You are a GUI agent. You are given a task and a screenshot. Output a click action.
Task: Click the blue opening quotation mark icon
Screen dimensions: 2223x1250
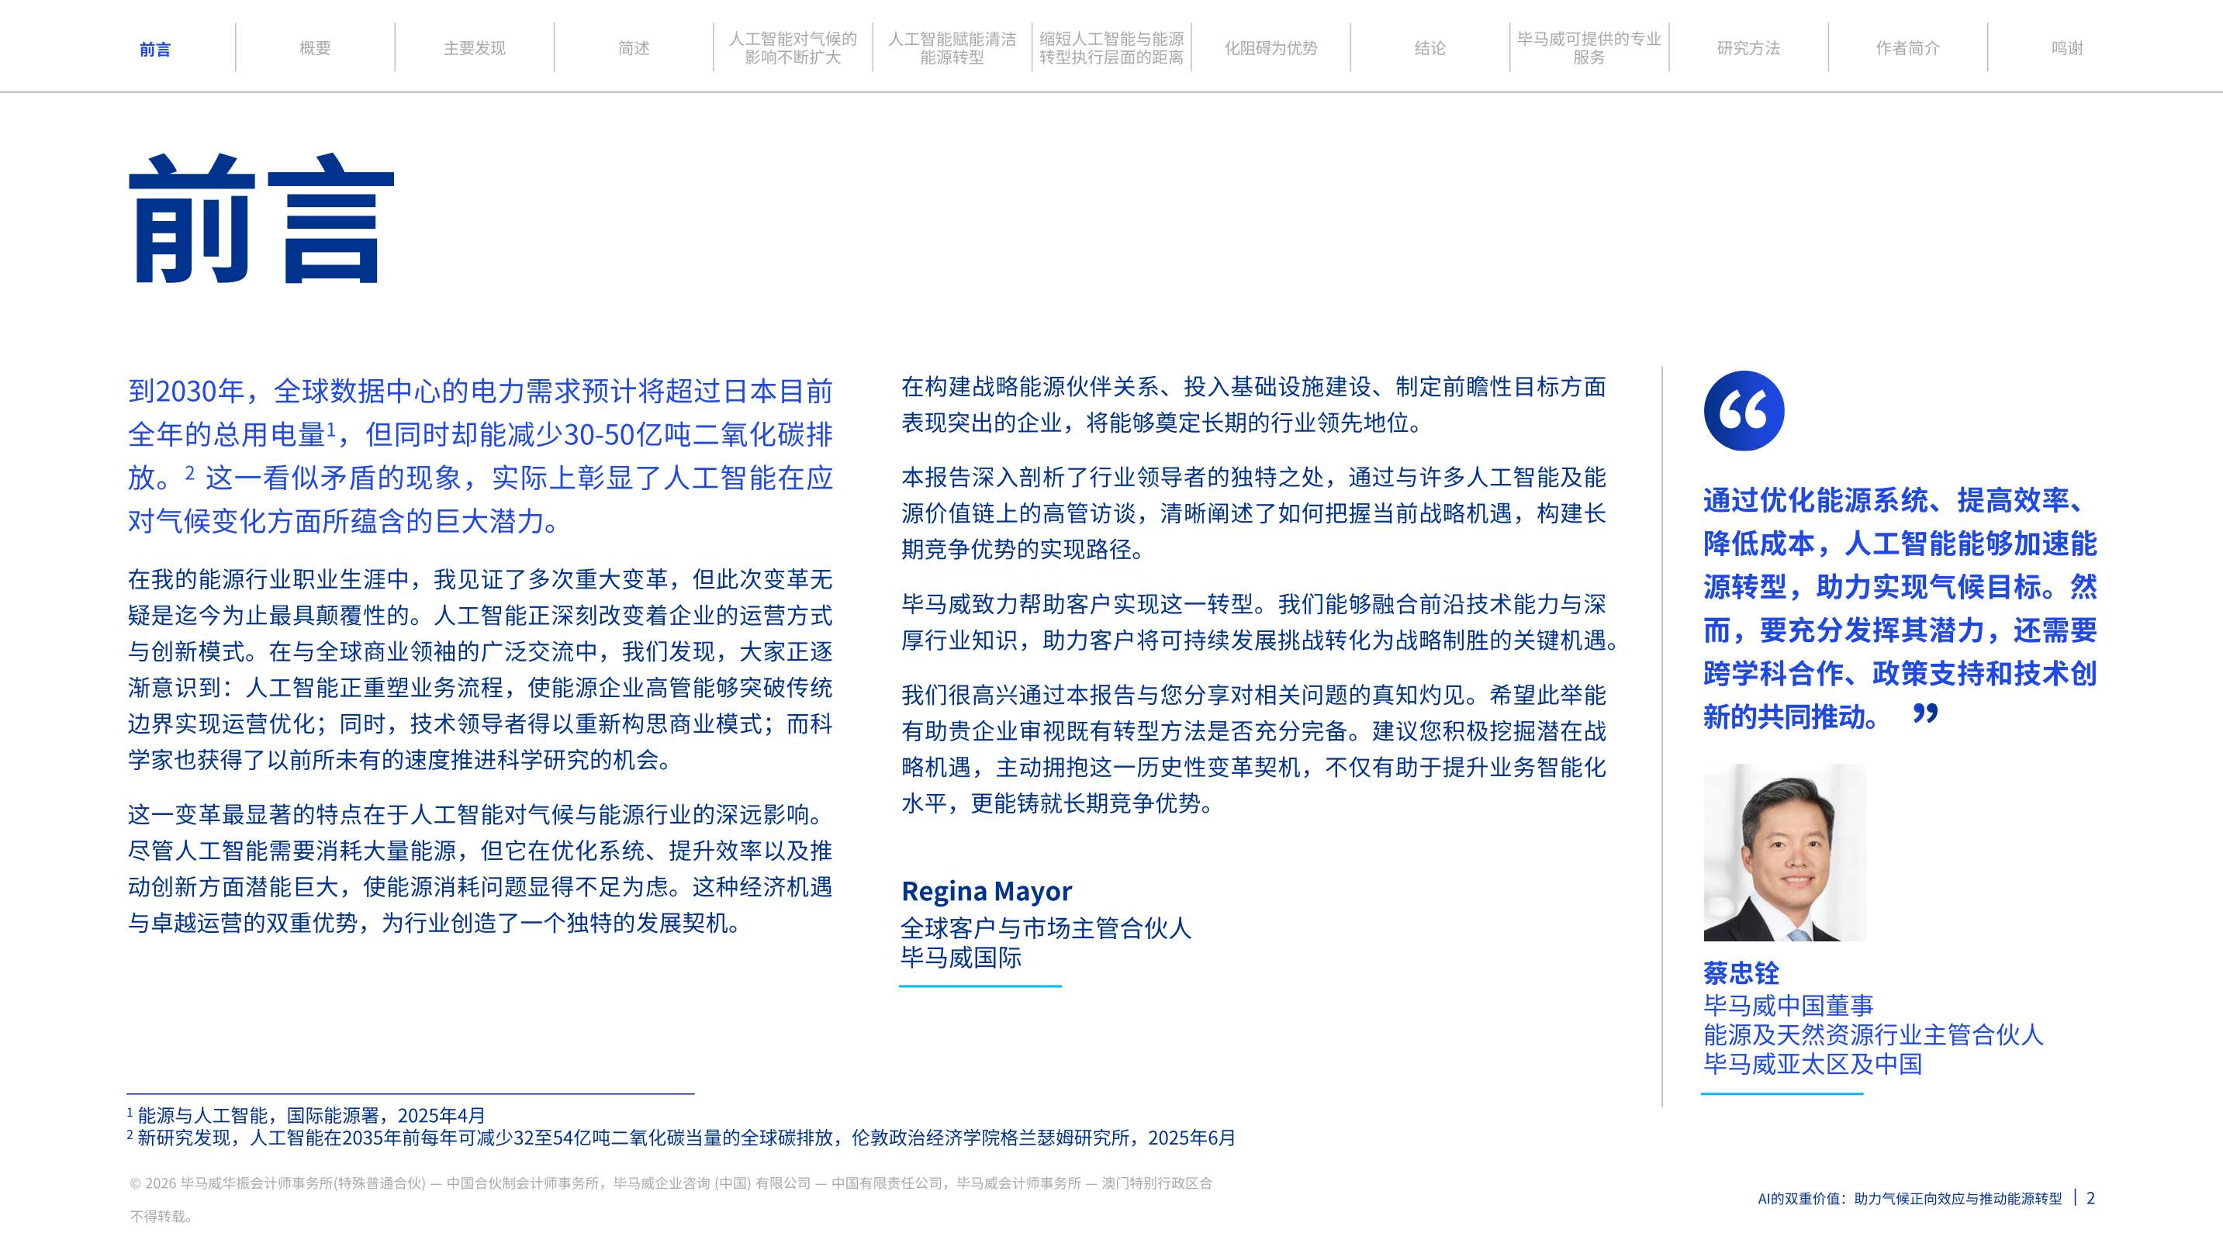click(x=1744, y=411)
